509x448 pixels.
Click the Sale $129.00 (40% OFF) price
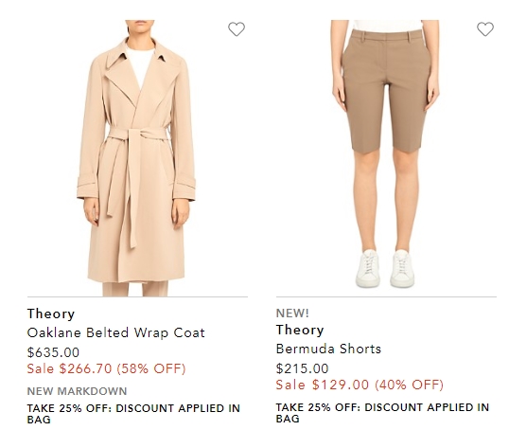(x=360, y=385)
